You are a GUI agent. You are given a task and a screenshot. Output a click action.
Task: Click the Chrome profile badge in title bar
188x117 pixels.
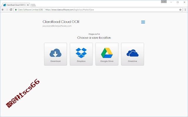(164, 2)
